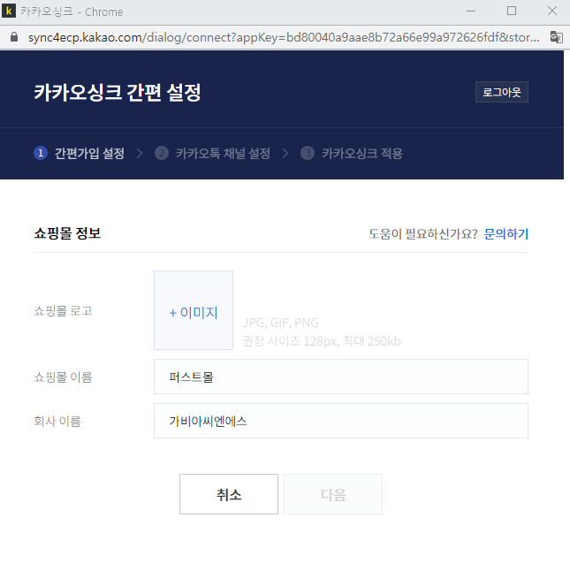Click the 다음 button
570x571 pixels.
click(x=333, y=494)
